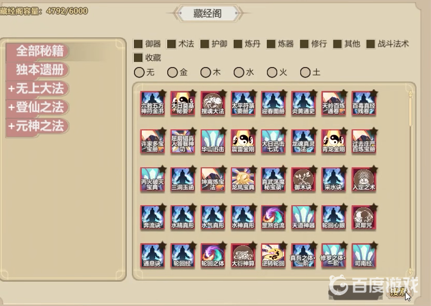Image resolution: width=431 pixels, height=306 pixels.
Task: Select the 搜魂大法 skill book icon
Action: pos(213,104)
